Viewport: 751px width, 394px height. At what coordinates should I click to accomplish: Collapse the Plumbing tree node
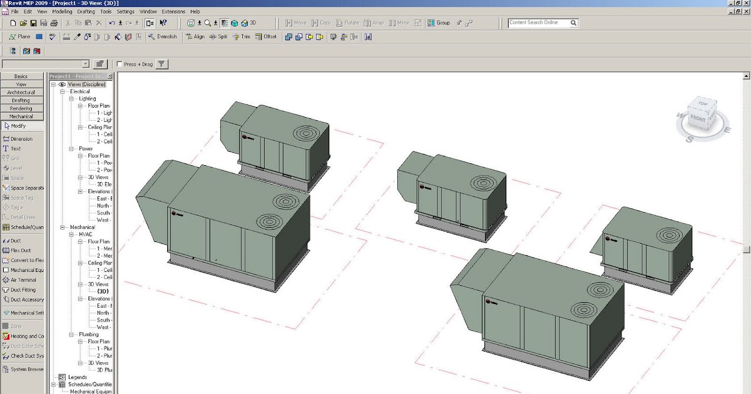tap(72, 335)
